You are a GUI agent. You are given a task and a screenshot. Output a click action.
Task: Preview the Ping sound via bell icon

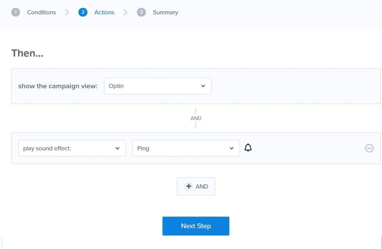tap(248, 148)
